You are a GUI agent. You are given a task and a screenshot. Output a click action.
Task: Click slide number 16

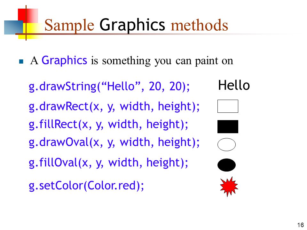(301, 225)
